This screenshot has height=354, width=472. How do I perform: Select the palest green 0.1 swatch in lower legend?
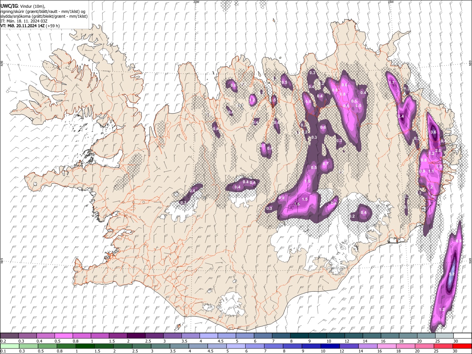tap(10, 346)
